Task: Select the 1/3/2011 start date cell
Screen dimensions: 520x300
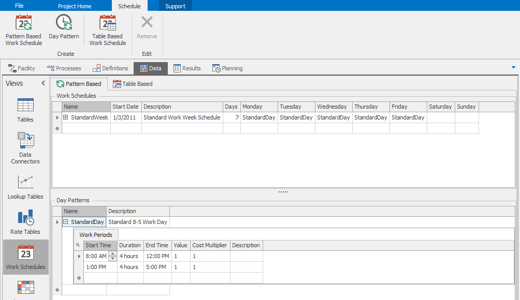Action: click(x=126, y=117)
